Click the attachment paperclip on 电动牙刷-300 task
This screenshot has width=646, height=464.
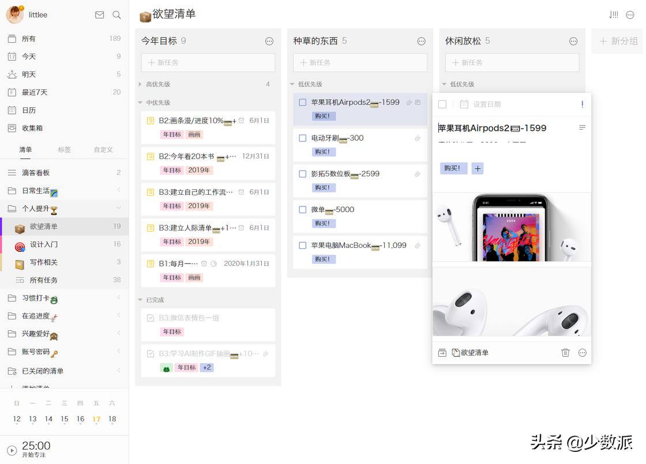tap(417, 138)
